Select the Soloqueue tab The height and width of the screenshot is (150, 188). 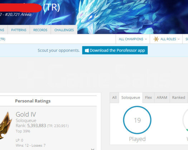[x=131, y=97]
